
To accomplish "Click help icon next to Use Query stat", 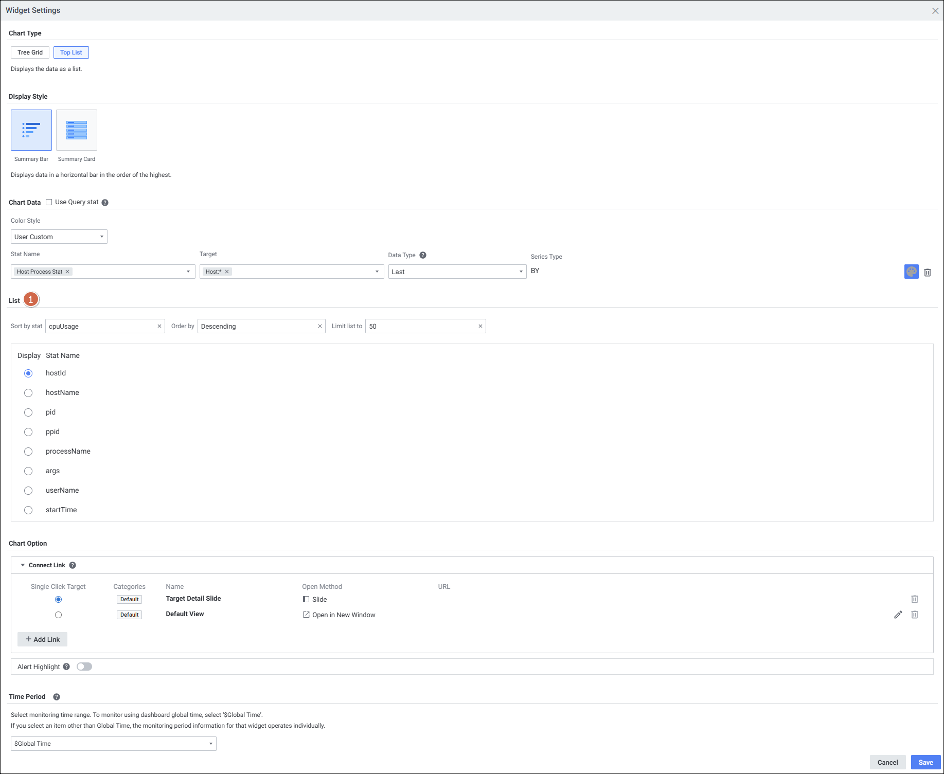I will click(105, 203).
